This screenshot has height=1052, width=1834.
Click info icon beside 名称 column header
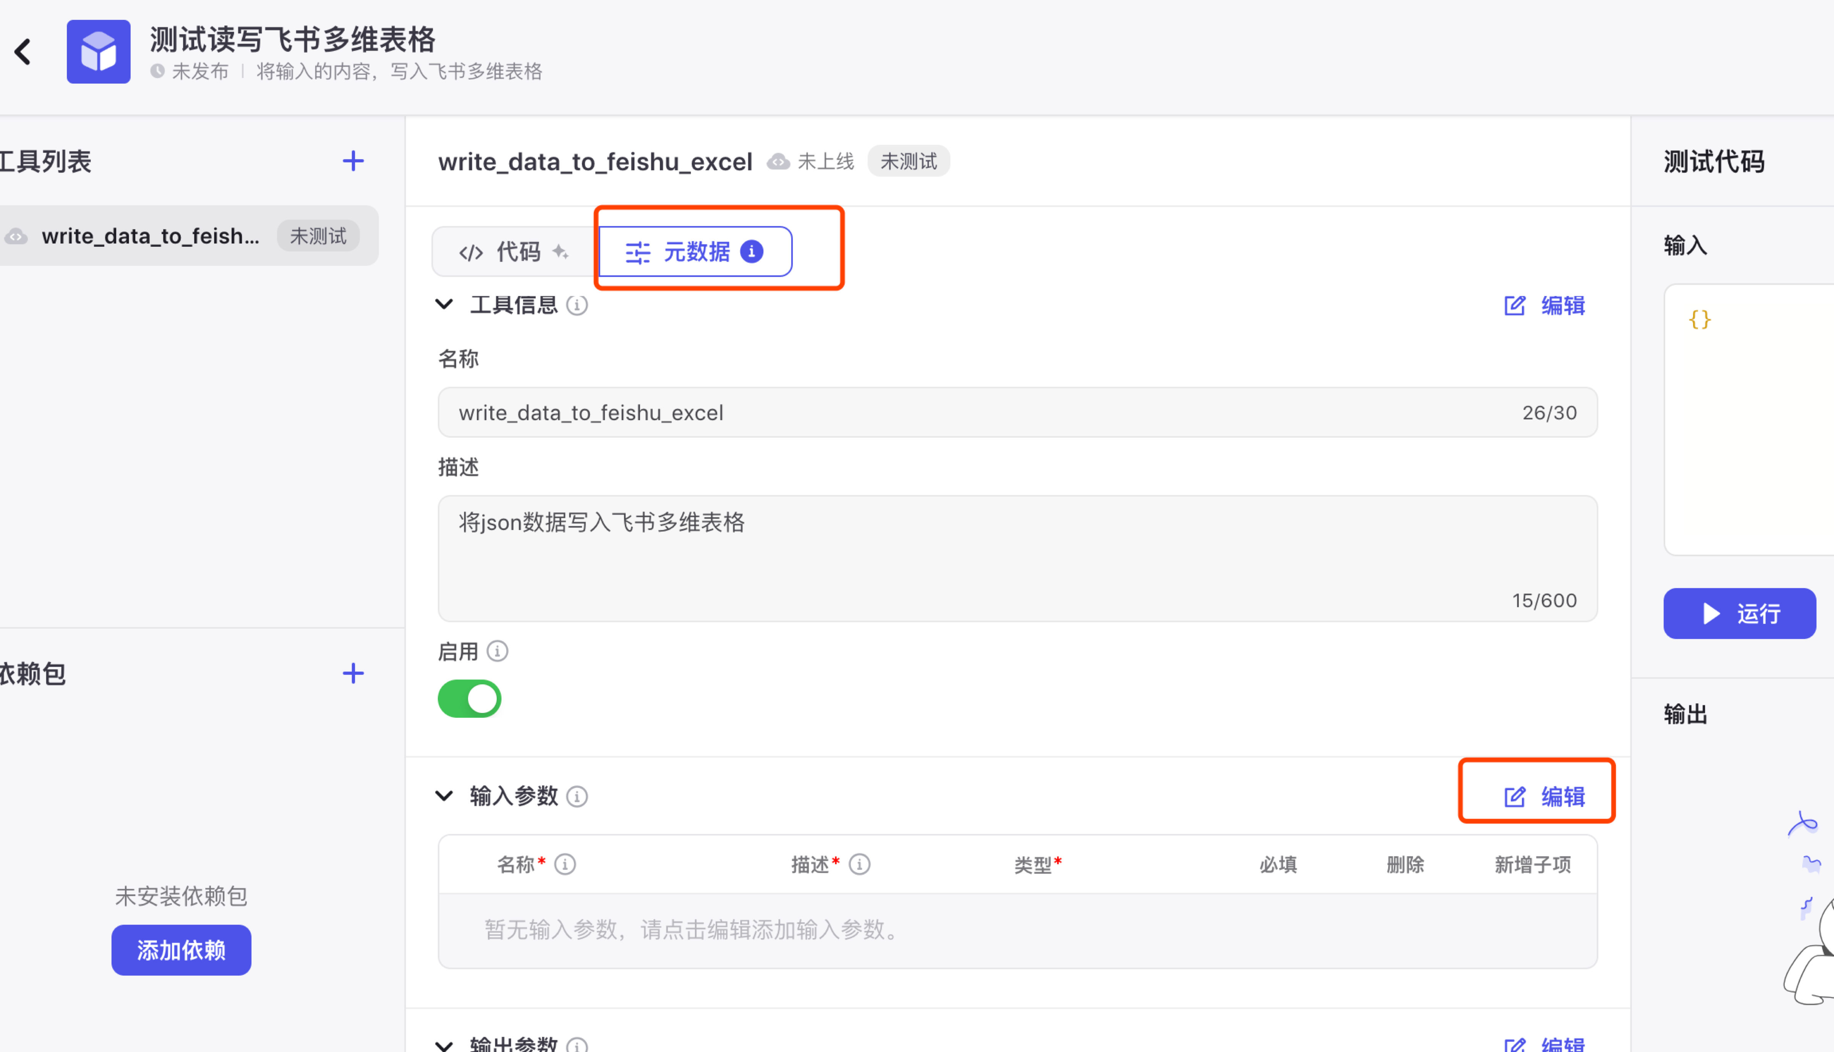[x=565, y=864]
